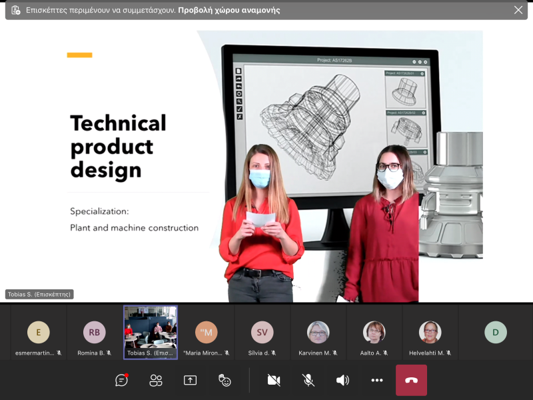Select Romina B.'s RB avatar
This screenshot has width=533, height=400.
[x=95, y=332]
